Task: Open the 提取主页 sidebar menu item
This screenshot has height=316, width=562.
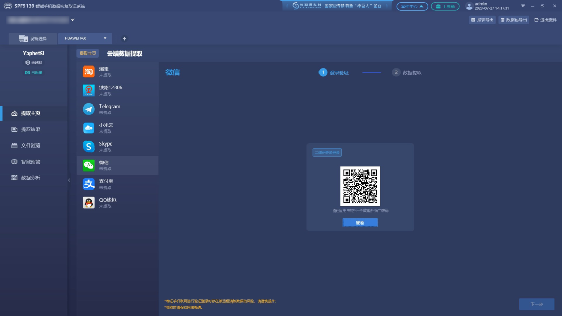Action: (34, 113)
